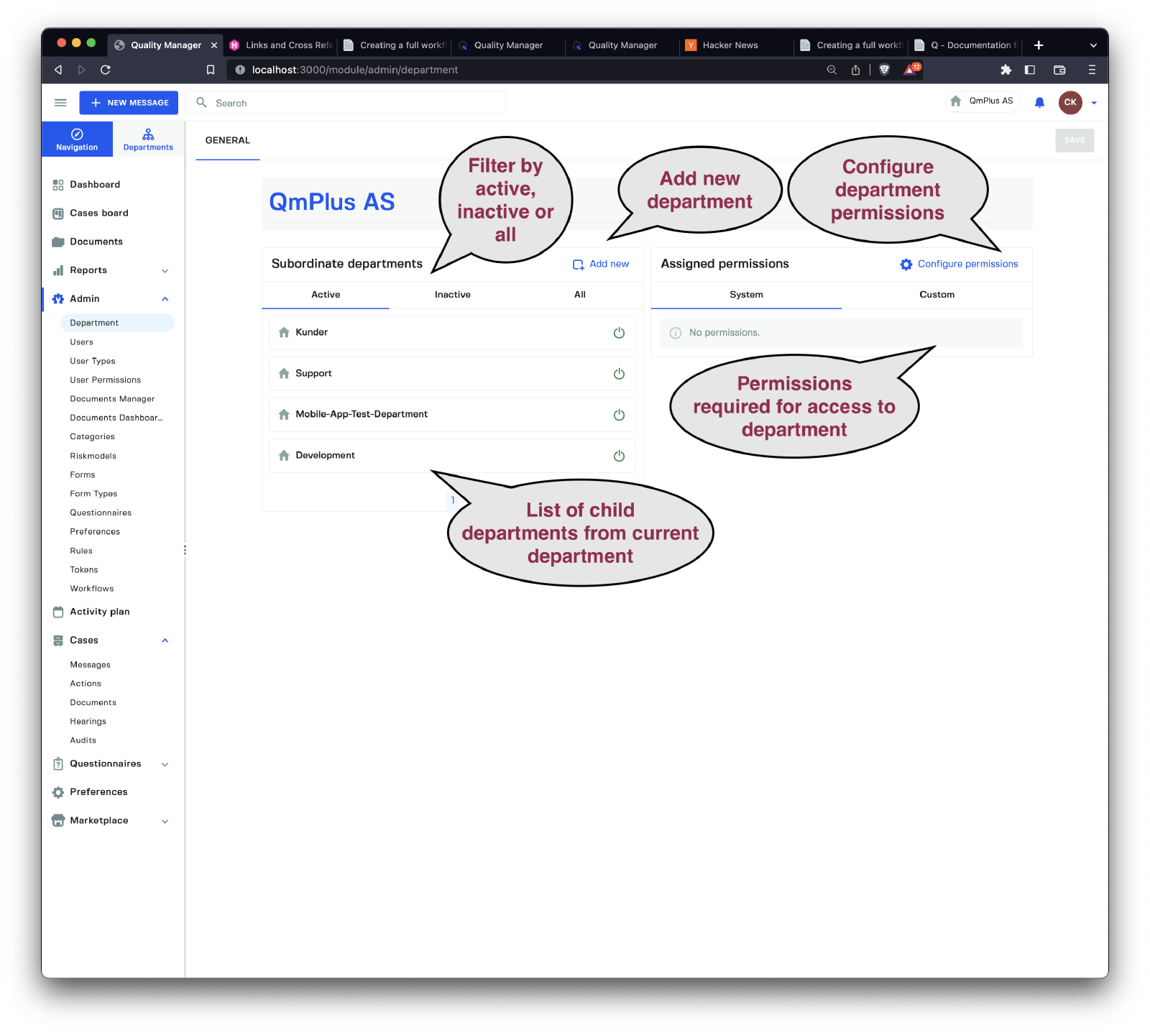Click the Search input field

click(352, 103)
